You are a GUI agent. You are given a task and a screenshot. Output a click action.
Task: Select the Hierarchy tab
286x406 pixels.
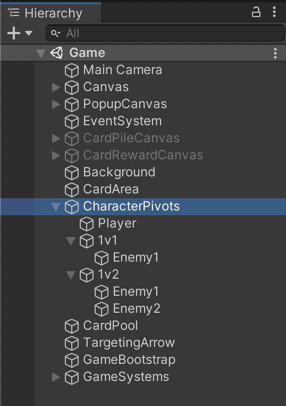tap(51, 13)
